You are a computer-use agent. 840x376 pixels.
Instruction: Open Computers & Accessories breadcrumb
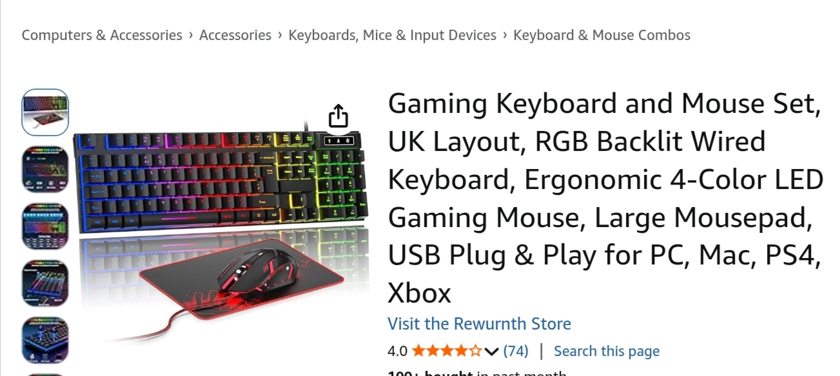coord(102,35)
